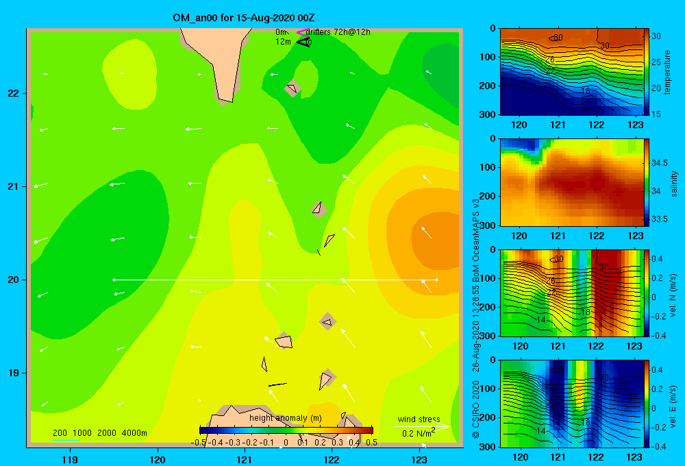Click the CSIRO OceanMAPS copyright text
The image size is (685, 466).
pyautogui.click(x=476, y=318)
